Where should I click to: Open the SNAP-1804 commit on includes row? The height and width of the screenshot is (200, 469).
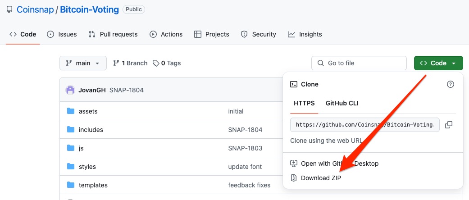pos(245,130)
